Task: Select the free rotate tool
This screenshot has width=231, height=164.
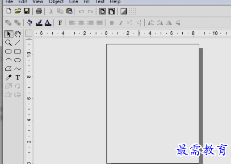Action: pyautogui.click(x=17, y=86)
